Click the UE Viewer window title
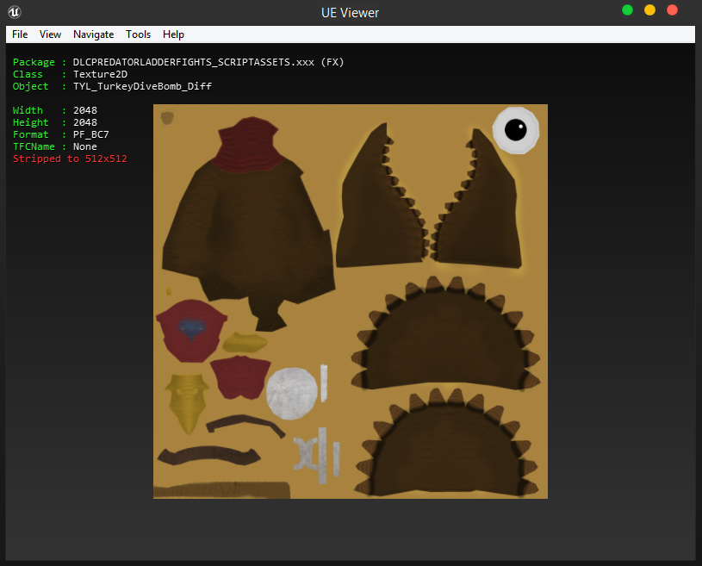This screenshot has height=566, width=702. 351,12
